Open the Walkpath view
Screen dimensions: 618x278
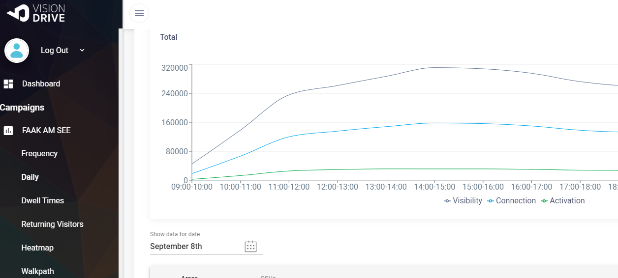(38, 272)
